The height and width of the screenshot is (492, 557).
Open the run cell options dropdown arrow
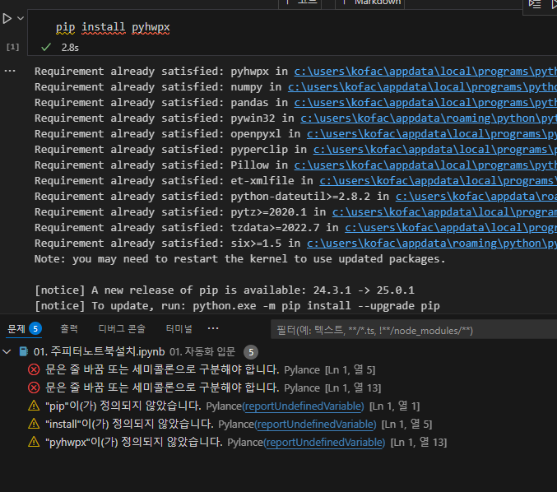point(21,18)
